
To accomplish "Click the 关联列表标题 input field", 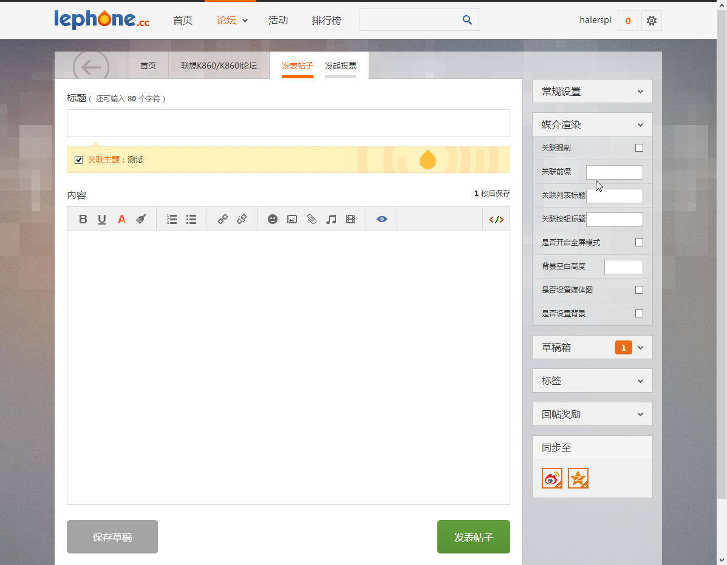I will coord(614,196).
